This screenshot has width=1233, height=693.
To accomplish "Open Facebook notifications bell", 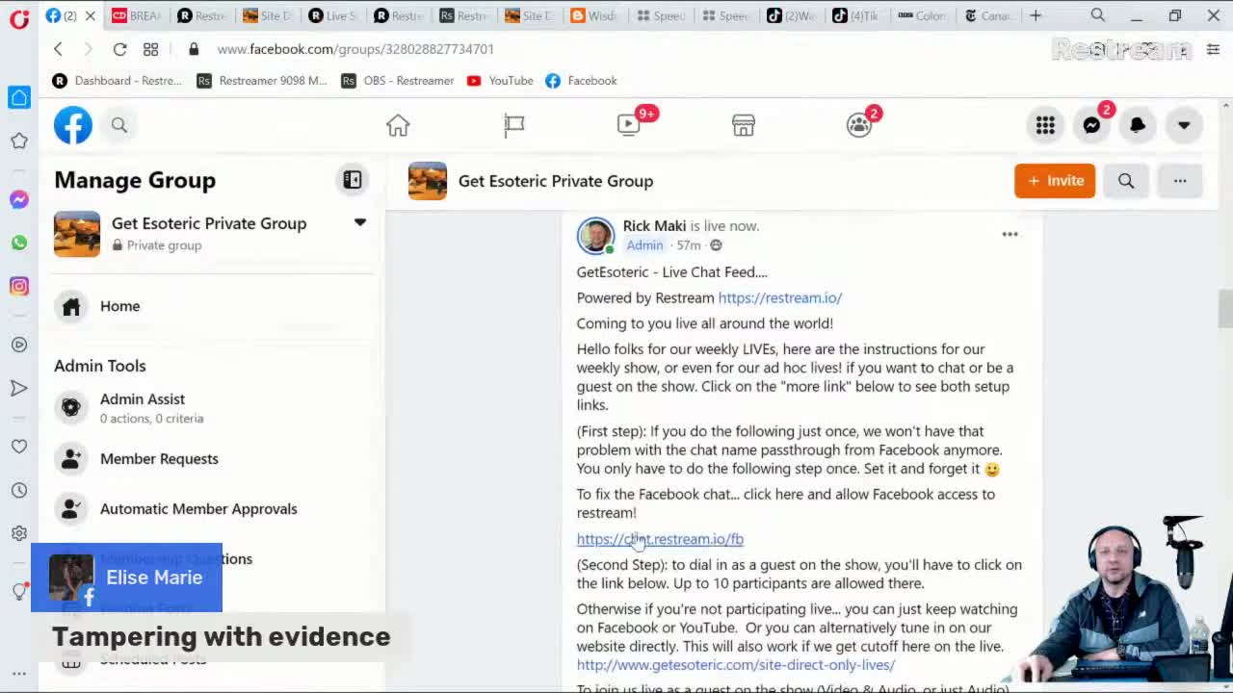I will point(1138,125).
